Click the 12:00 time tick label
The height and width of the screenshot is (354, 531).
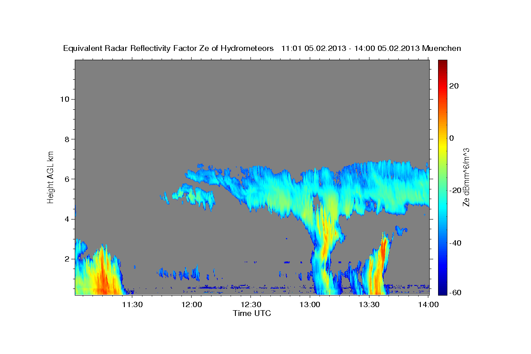tap(192, 305)
